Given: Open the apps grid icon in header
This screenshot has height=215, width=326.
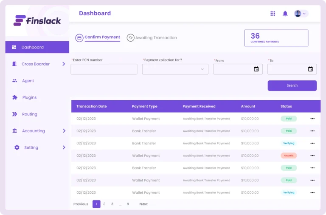Looking at the screenshot, I should click(x=273, y=14).
